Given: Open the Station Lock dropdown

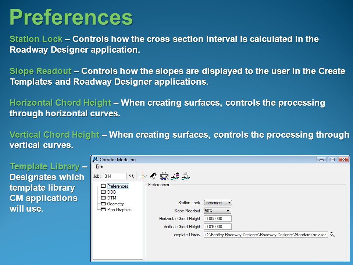Looking at the screenshot, I should tap(218, 202).
